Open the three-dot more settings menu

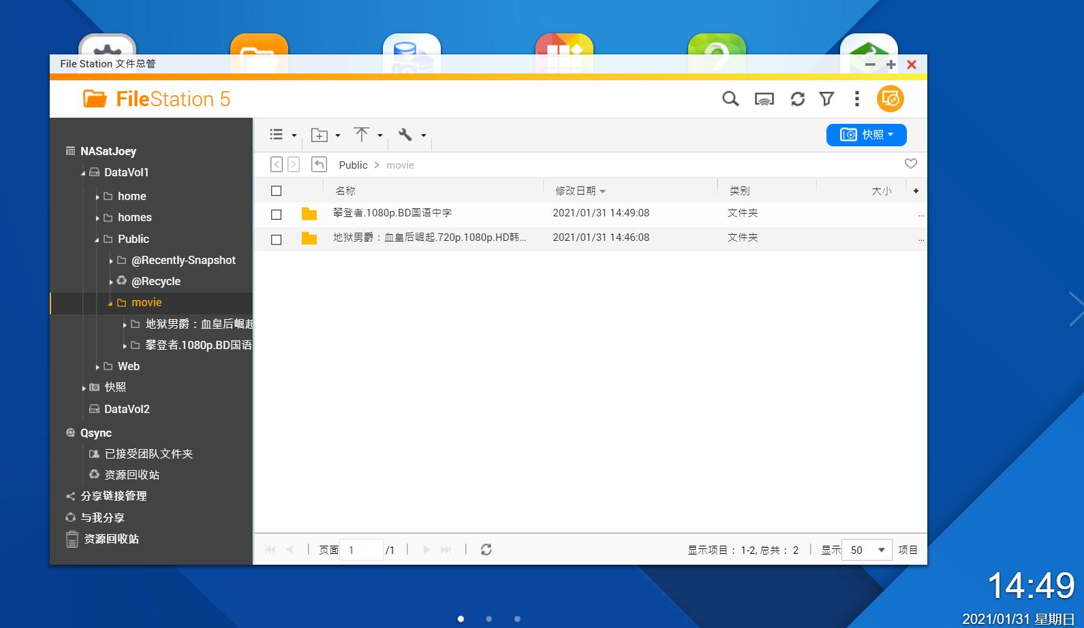click(856, 99)
